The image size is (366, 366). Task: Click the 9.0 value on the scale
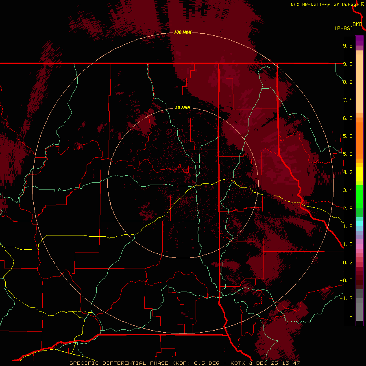click(x=348, y=64)
